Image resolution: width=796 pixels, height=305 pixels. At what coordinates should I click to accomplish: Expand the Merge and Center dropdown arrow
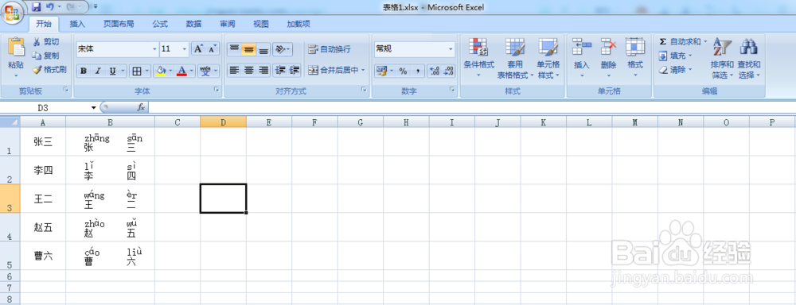364,71
